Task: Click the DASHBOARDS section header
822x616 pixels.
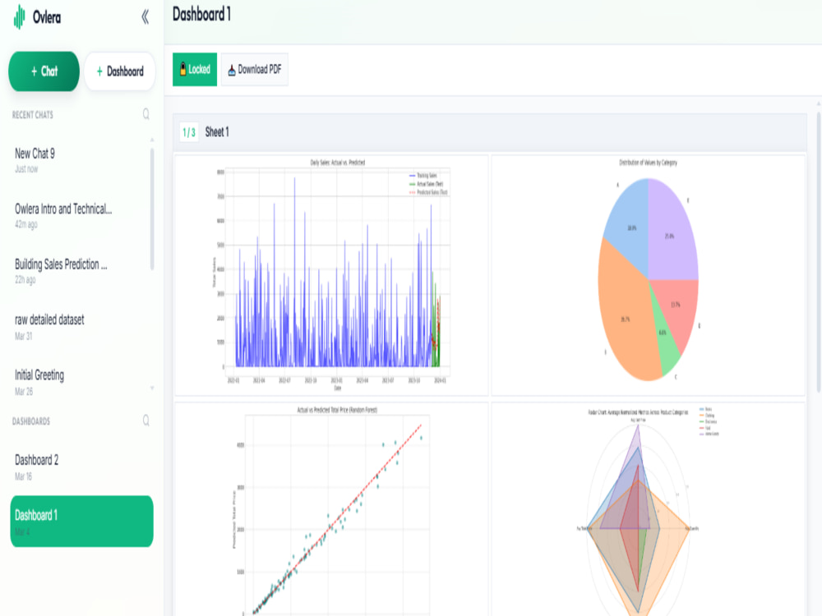Action: (31, 421)
